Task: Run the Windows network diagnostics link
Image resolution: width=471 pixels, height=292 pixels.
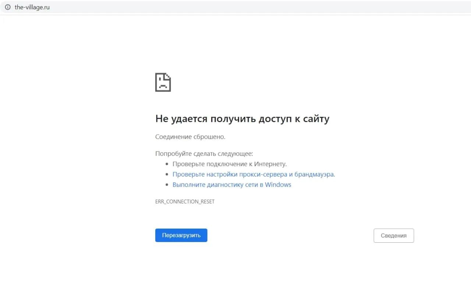Action: [232, 185]
